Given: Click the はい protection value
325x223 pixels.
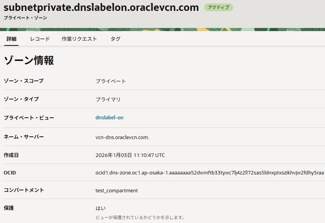Looking at the screenshot, I should tap(101, 208).
